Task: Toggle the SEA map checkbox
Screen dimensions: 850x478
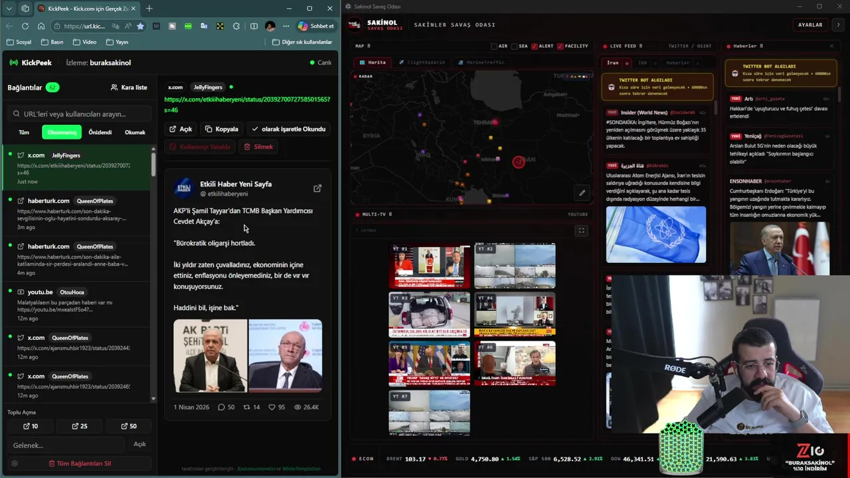Action: [514, 46]
